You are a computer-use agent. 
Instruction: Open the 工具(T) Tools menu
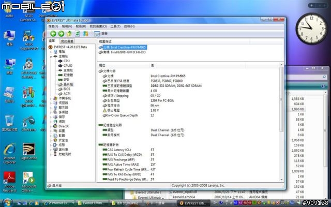[115, 26]
